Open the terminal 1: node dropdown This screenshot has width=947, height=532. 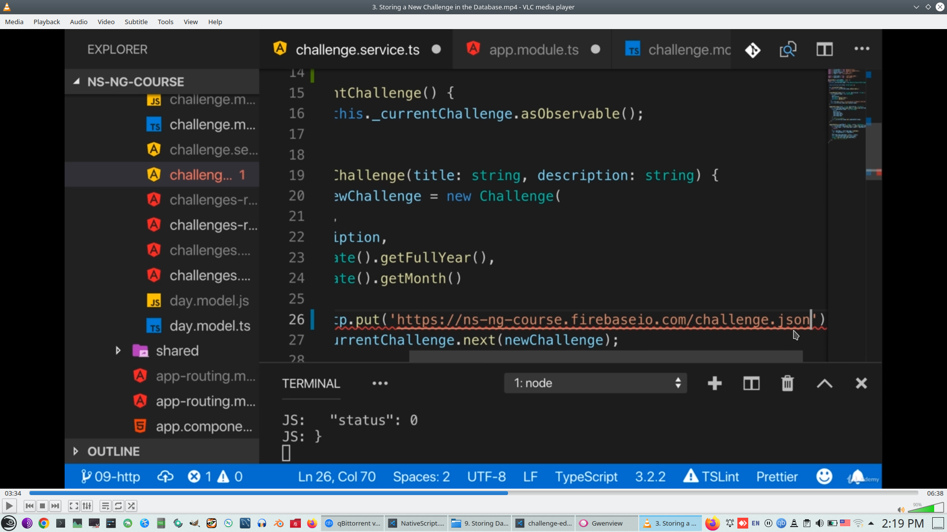(595, 383)
